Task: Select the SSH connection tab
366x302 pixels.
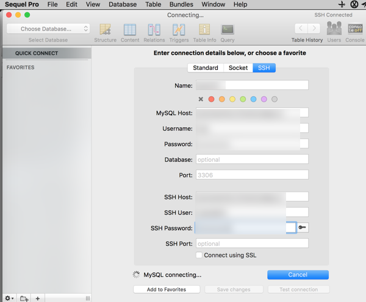Action: (264, 68)
